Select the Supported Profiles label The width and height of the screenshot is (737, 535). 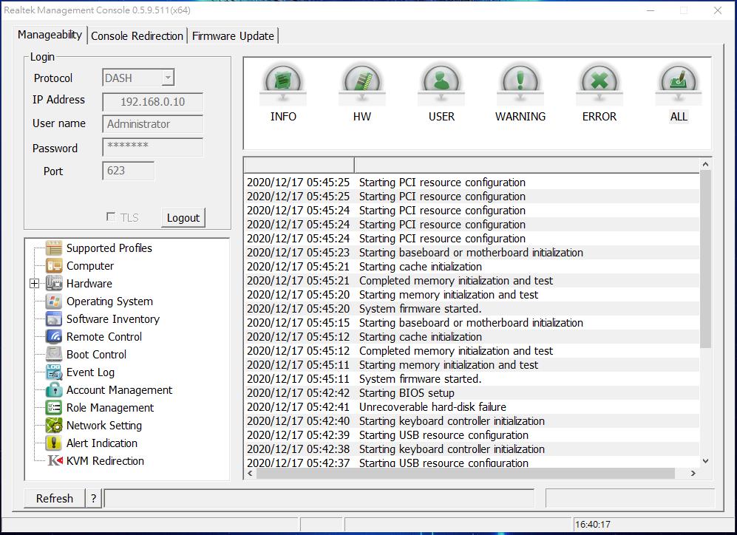coord(109,248)
